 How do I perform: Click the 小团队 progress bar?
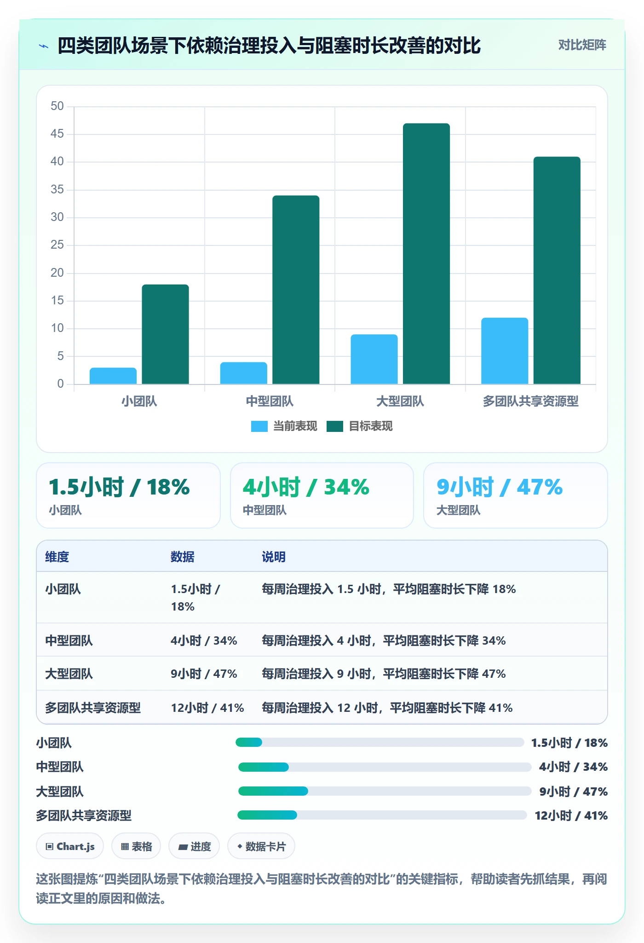tap(380, 742)
